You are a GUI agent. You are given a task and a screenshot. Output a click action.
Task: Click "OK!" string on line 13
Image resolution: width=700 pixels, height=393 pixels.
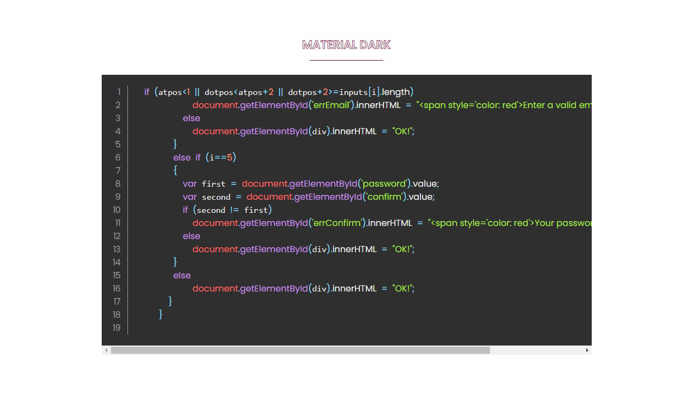[402, 249]
